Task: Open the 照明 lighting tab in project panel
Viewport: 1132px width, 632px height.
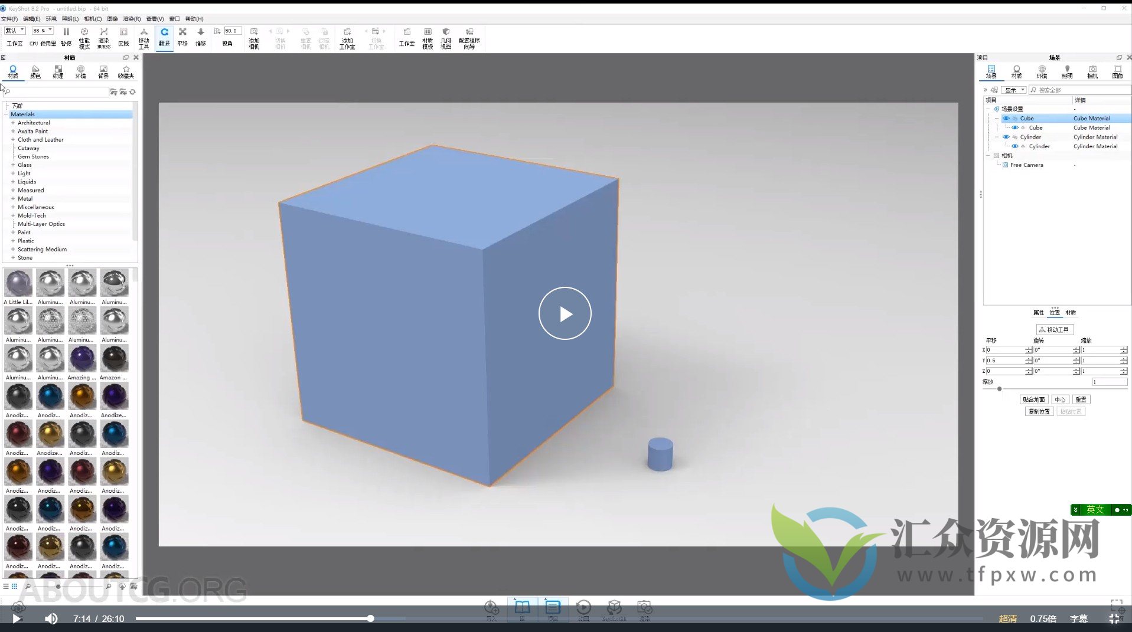Action: [1067, 71]
